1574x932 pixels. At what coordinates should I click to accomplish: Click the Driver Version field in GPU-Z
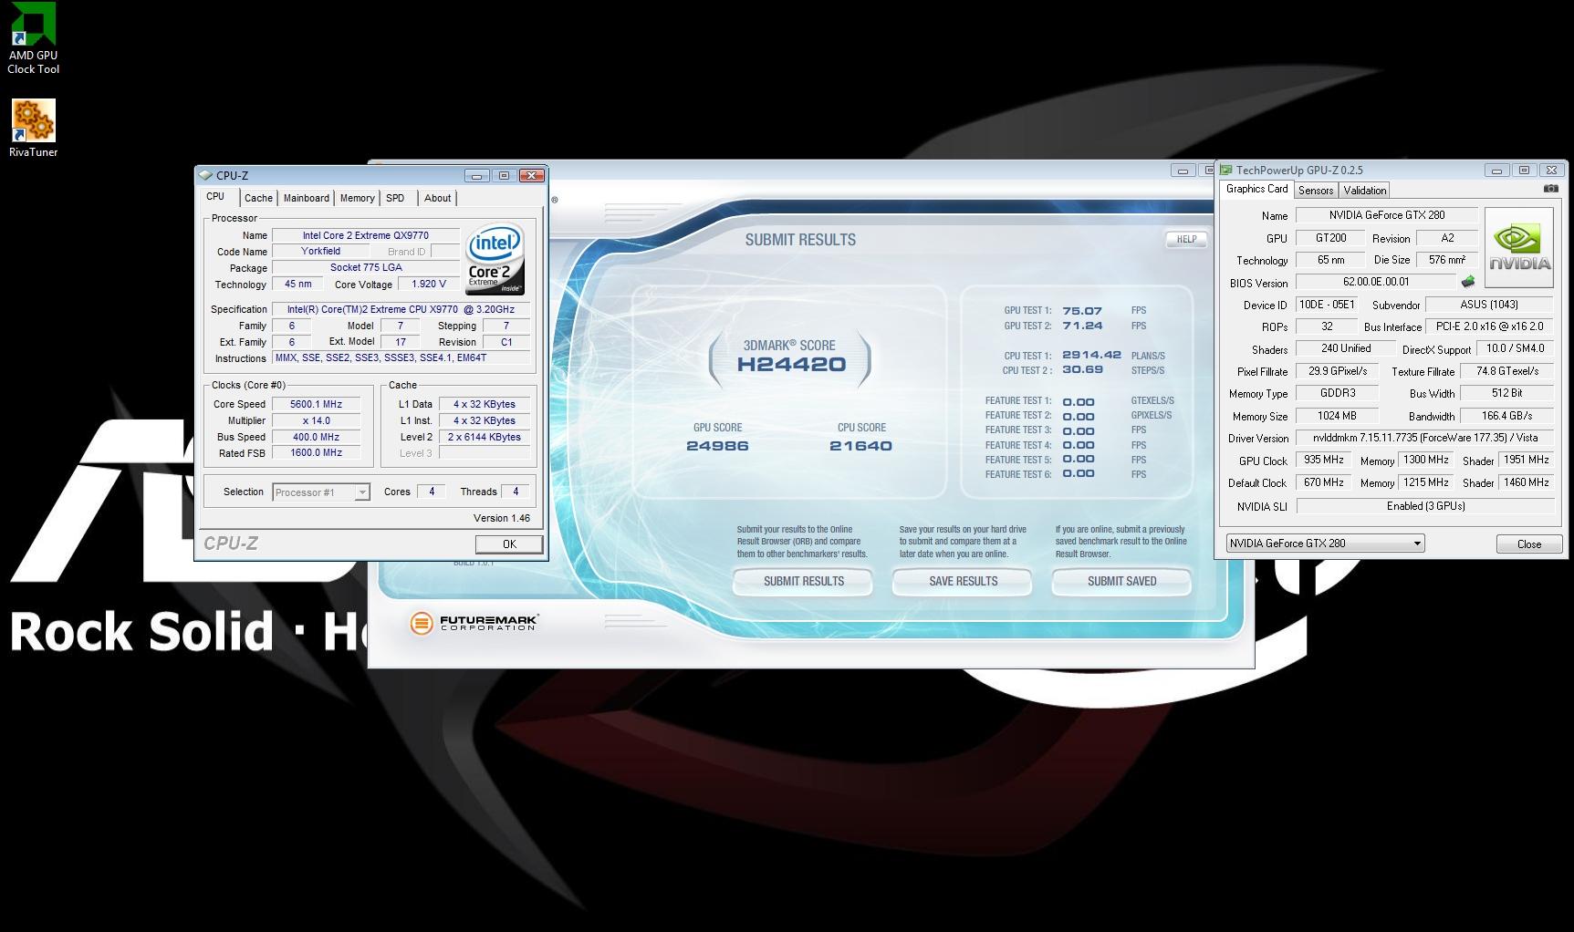click(1424, 438)
